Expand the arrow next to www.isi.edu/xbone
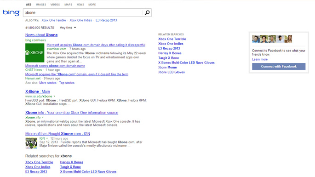This screenshot has width=315, height=177. tap(54, 96)
